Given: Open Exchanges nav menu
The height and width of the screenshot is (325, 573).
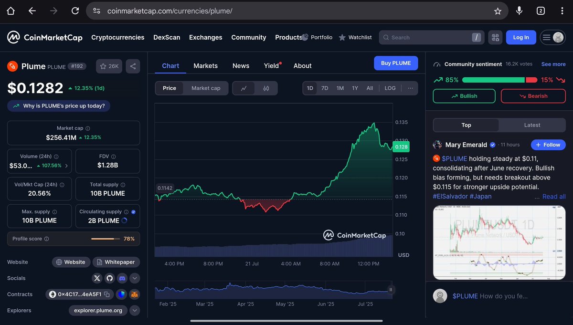Looking at the screenshot, I should tap(206, 37).
